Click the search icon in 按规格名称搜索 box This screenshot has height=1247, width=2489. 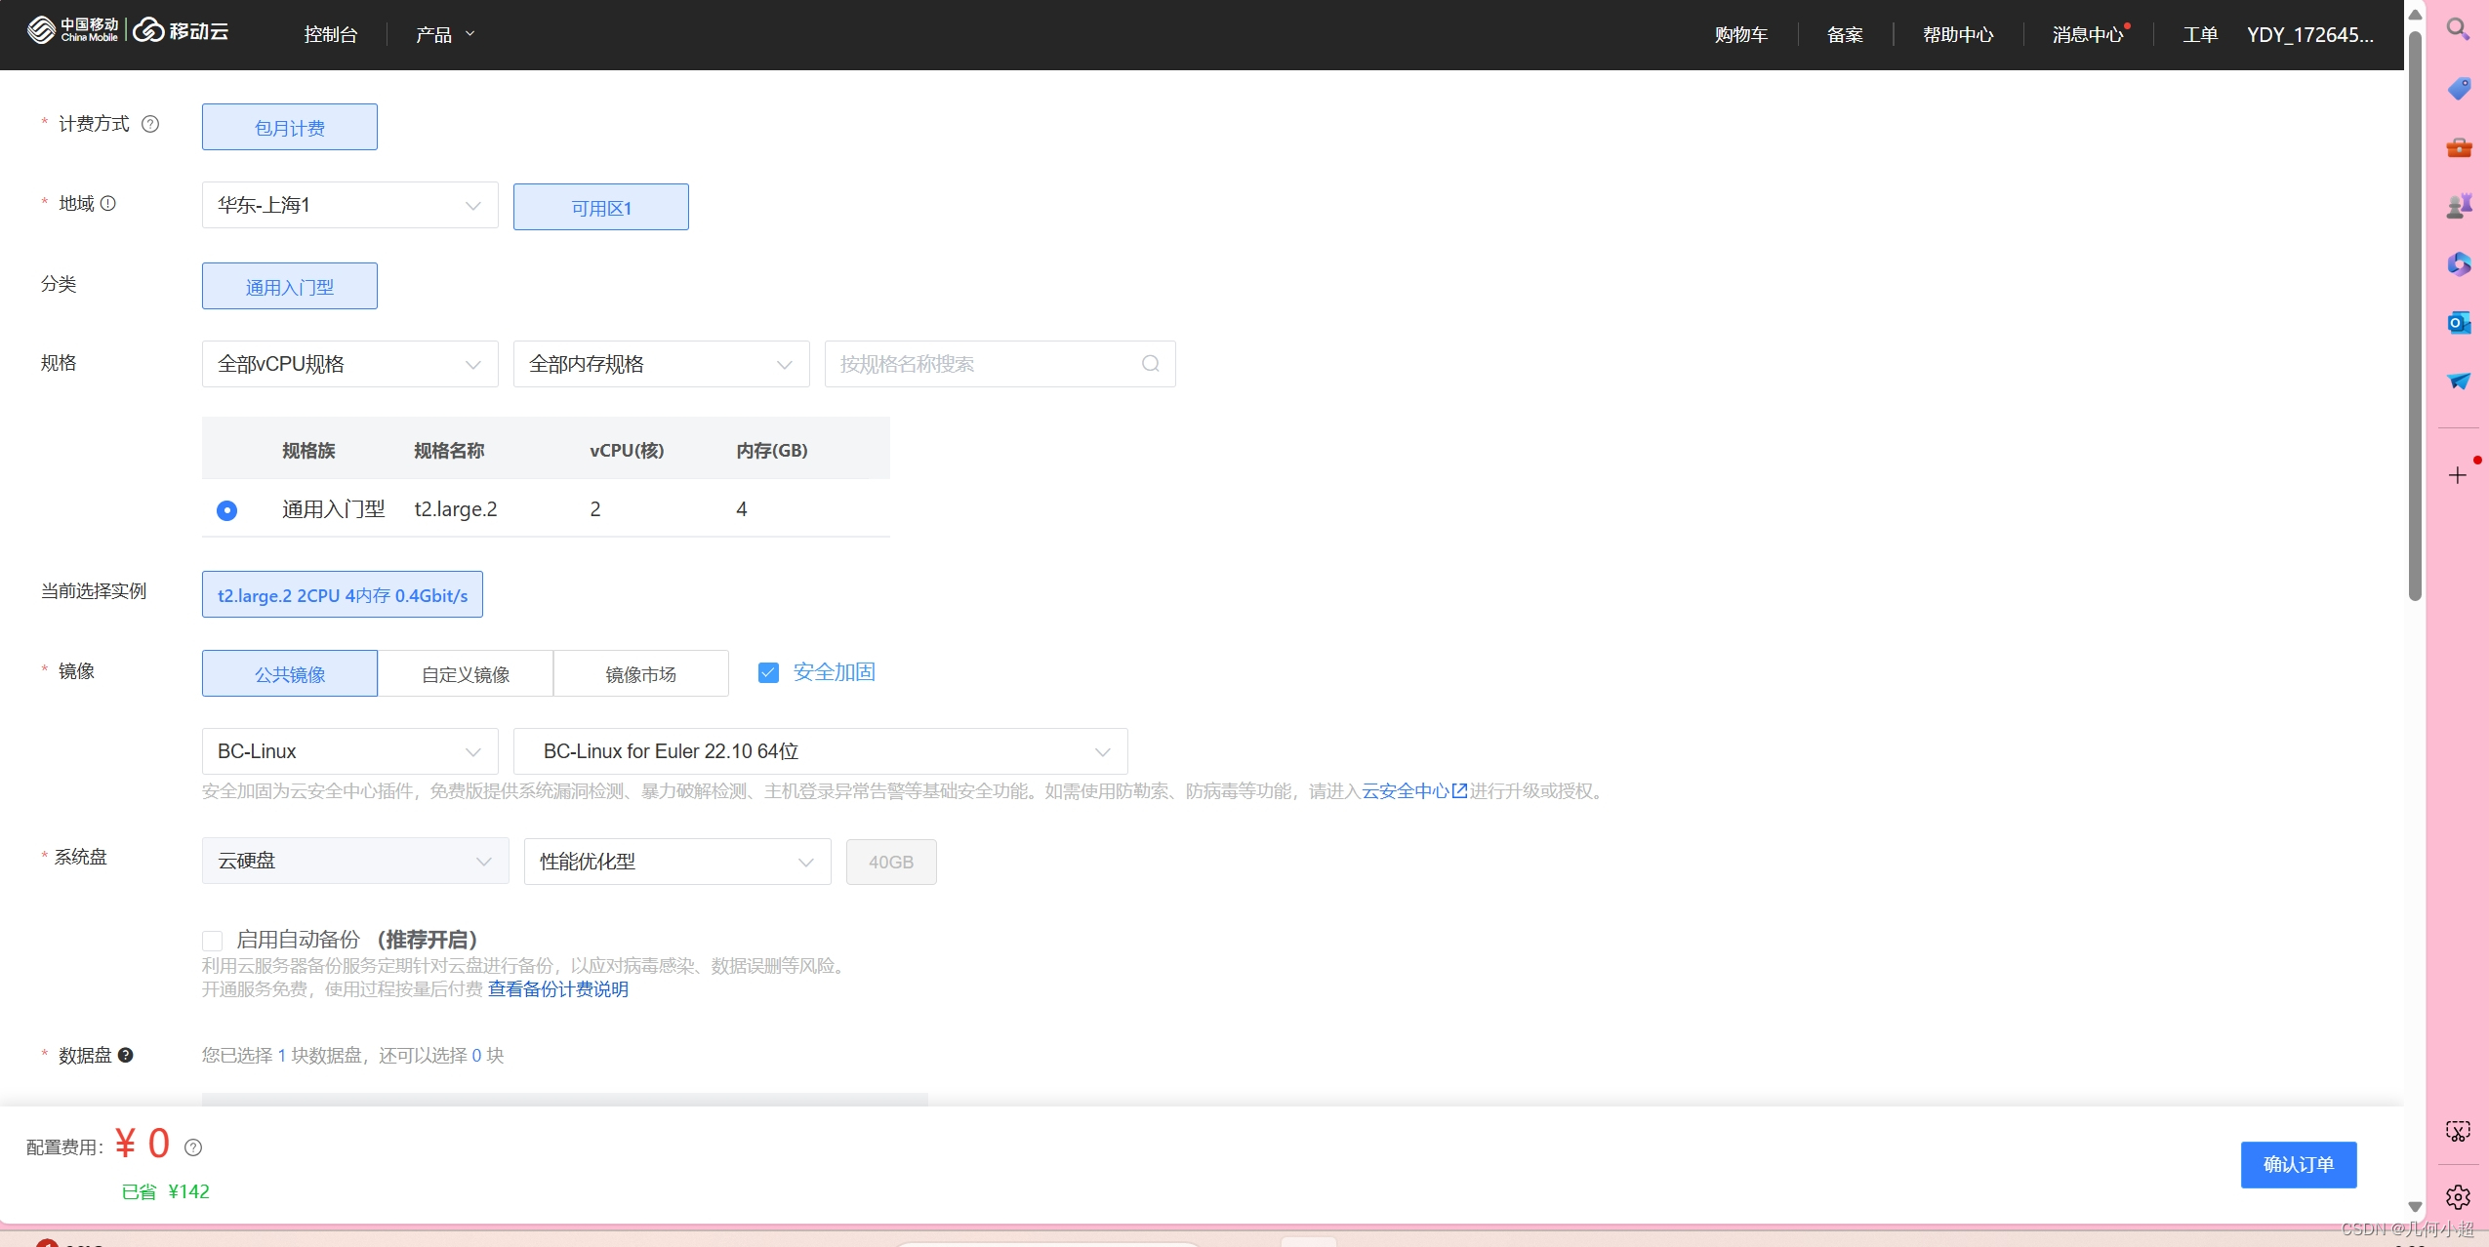click(1151, 364)
